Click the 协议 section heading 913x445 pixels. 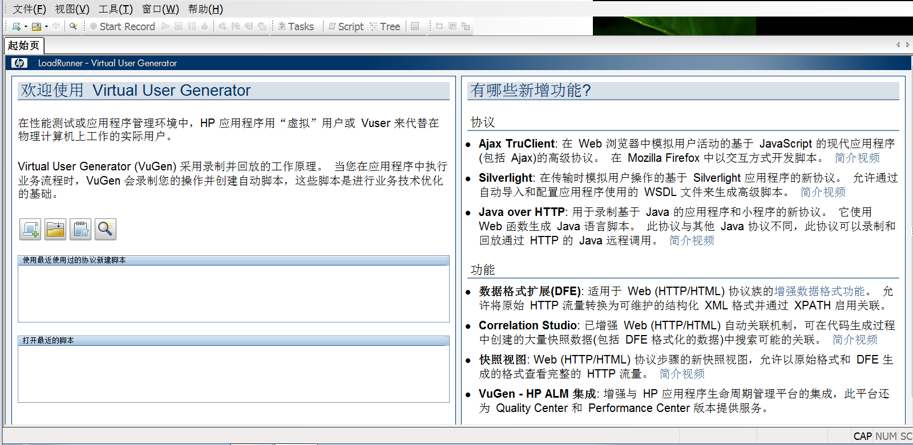pos(483,123)
